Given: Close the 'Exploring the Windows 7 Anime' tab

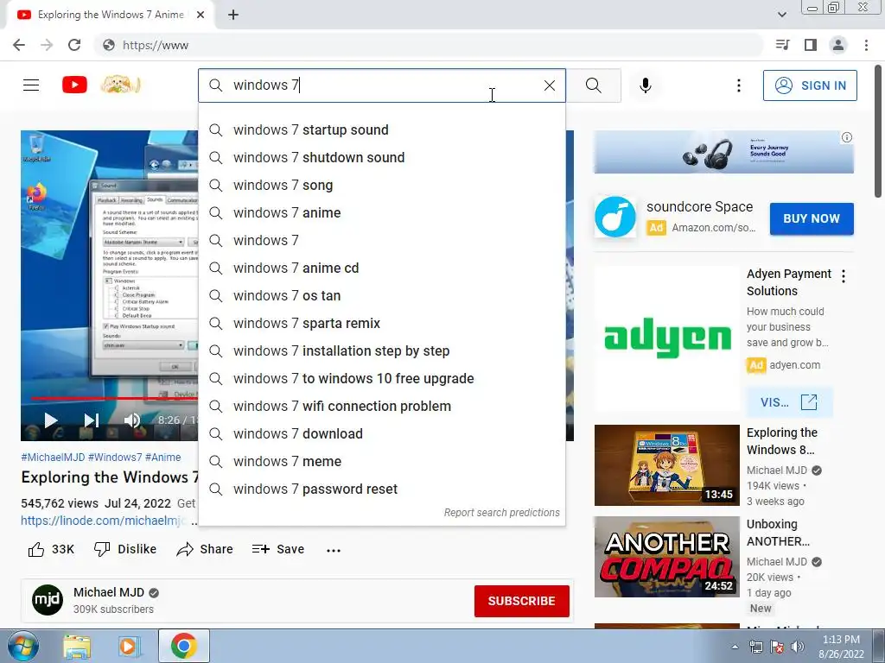Looking at the screenshot, I should pos(201,15).
